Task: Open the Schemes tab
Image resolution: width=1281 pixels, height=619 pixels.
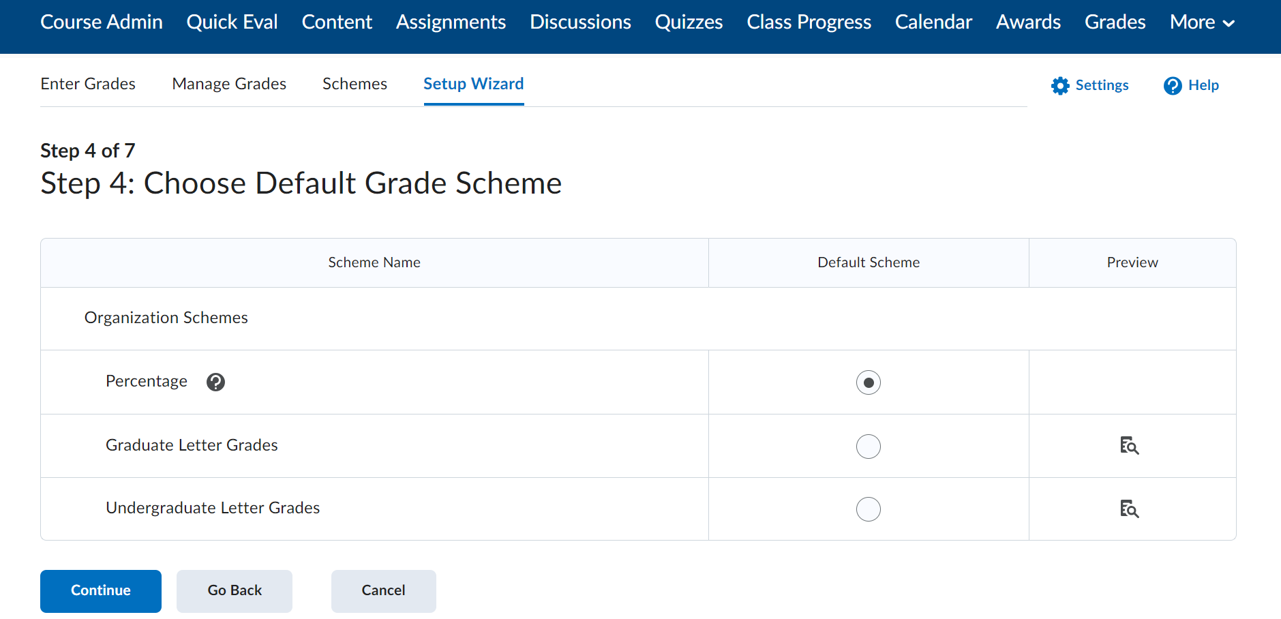Action: tap(355, 83)
